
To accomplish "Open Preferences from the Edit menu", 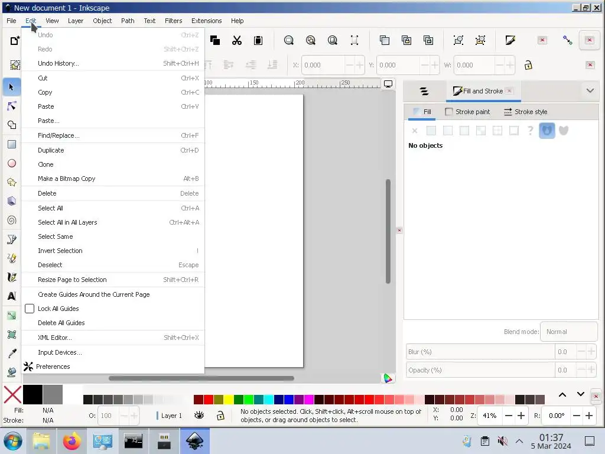I will [113, 367].
